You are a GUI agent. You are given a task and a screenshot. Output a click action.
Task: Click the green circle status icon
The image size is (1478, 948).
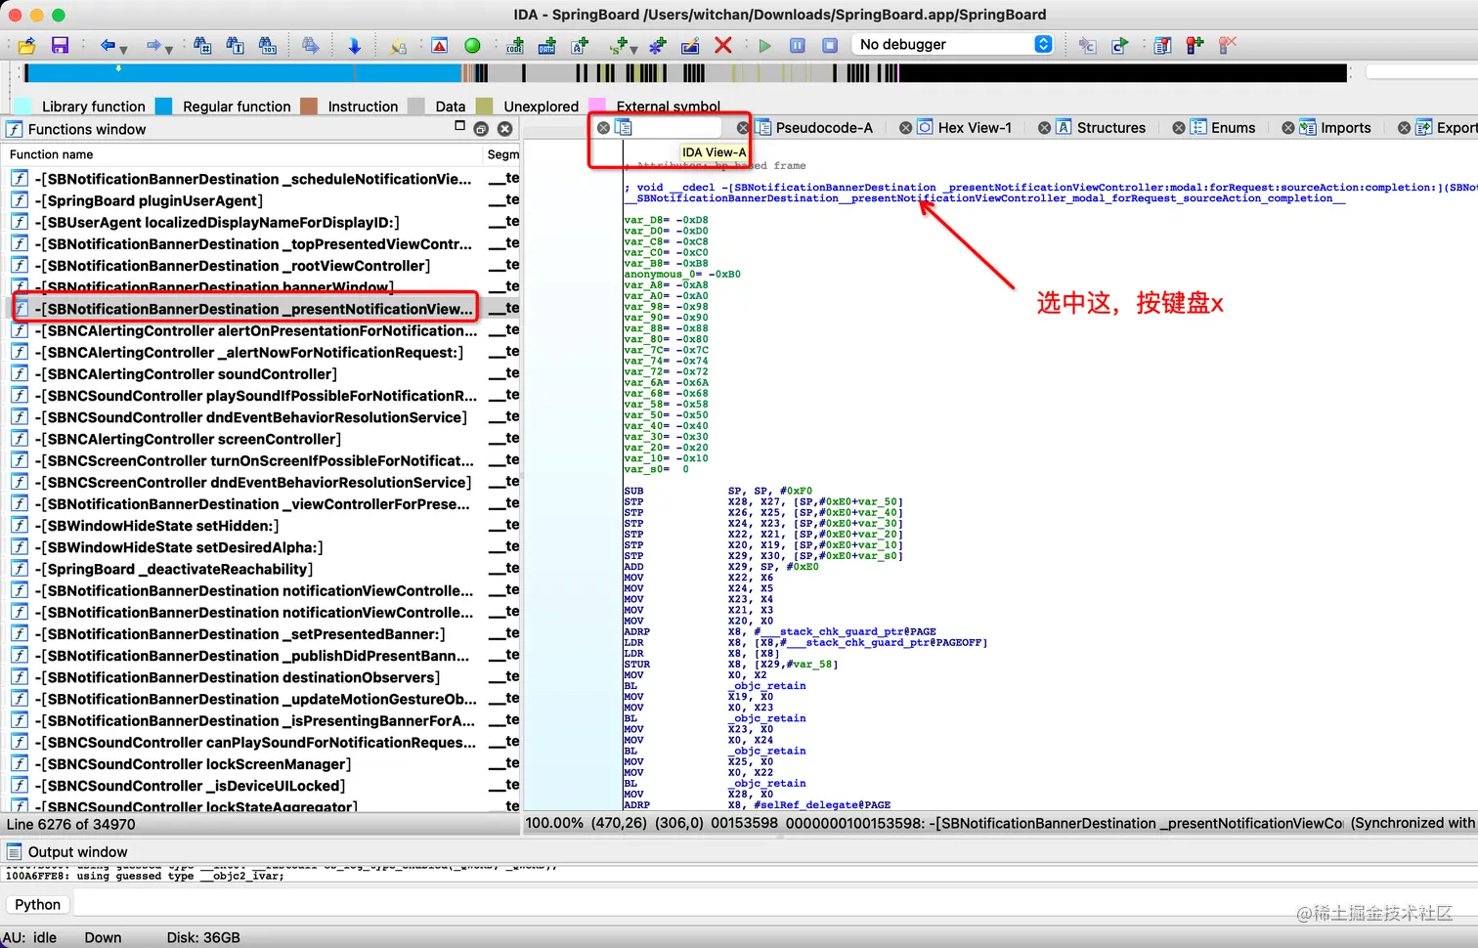pyautogui.click(x=472, y=45)
